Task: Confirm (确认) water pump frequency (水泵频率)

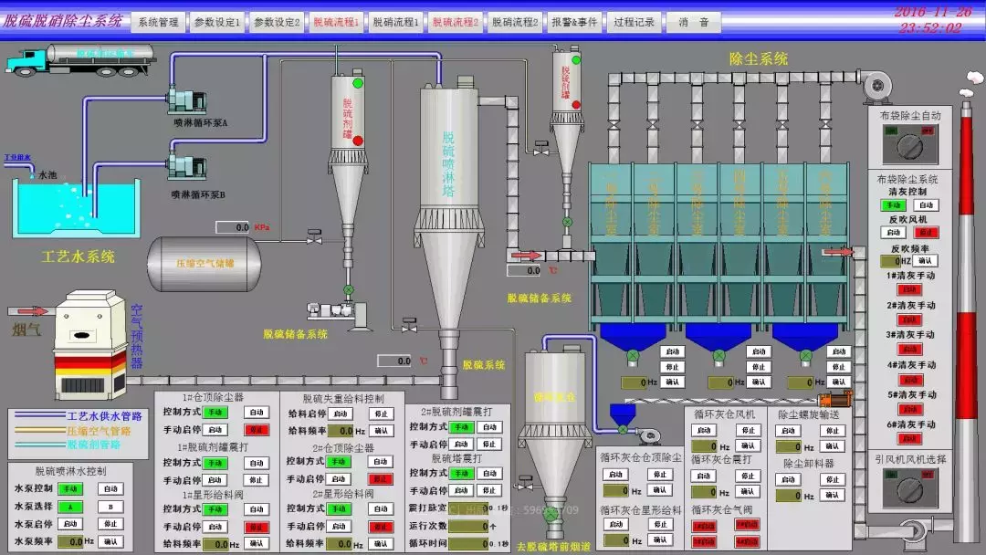Action: pyautogui.click(x=110, y=541)
